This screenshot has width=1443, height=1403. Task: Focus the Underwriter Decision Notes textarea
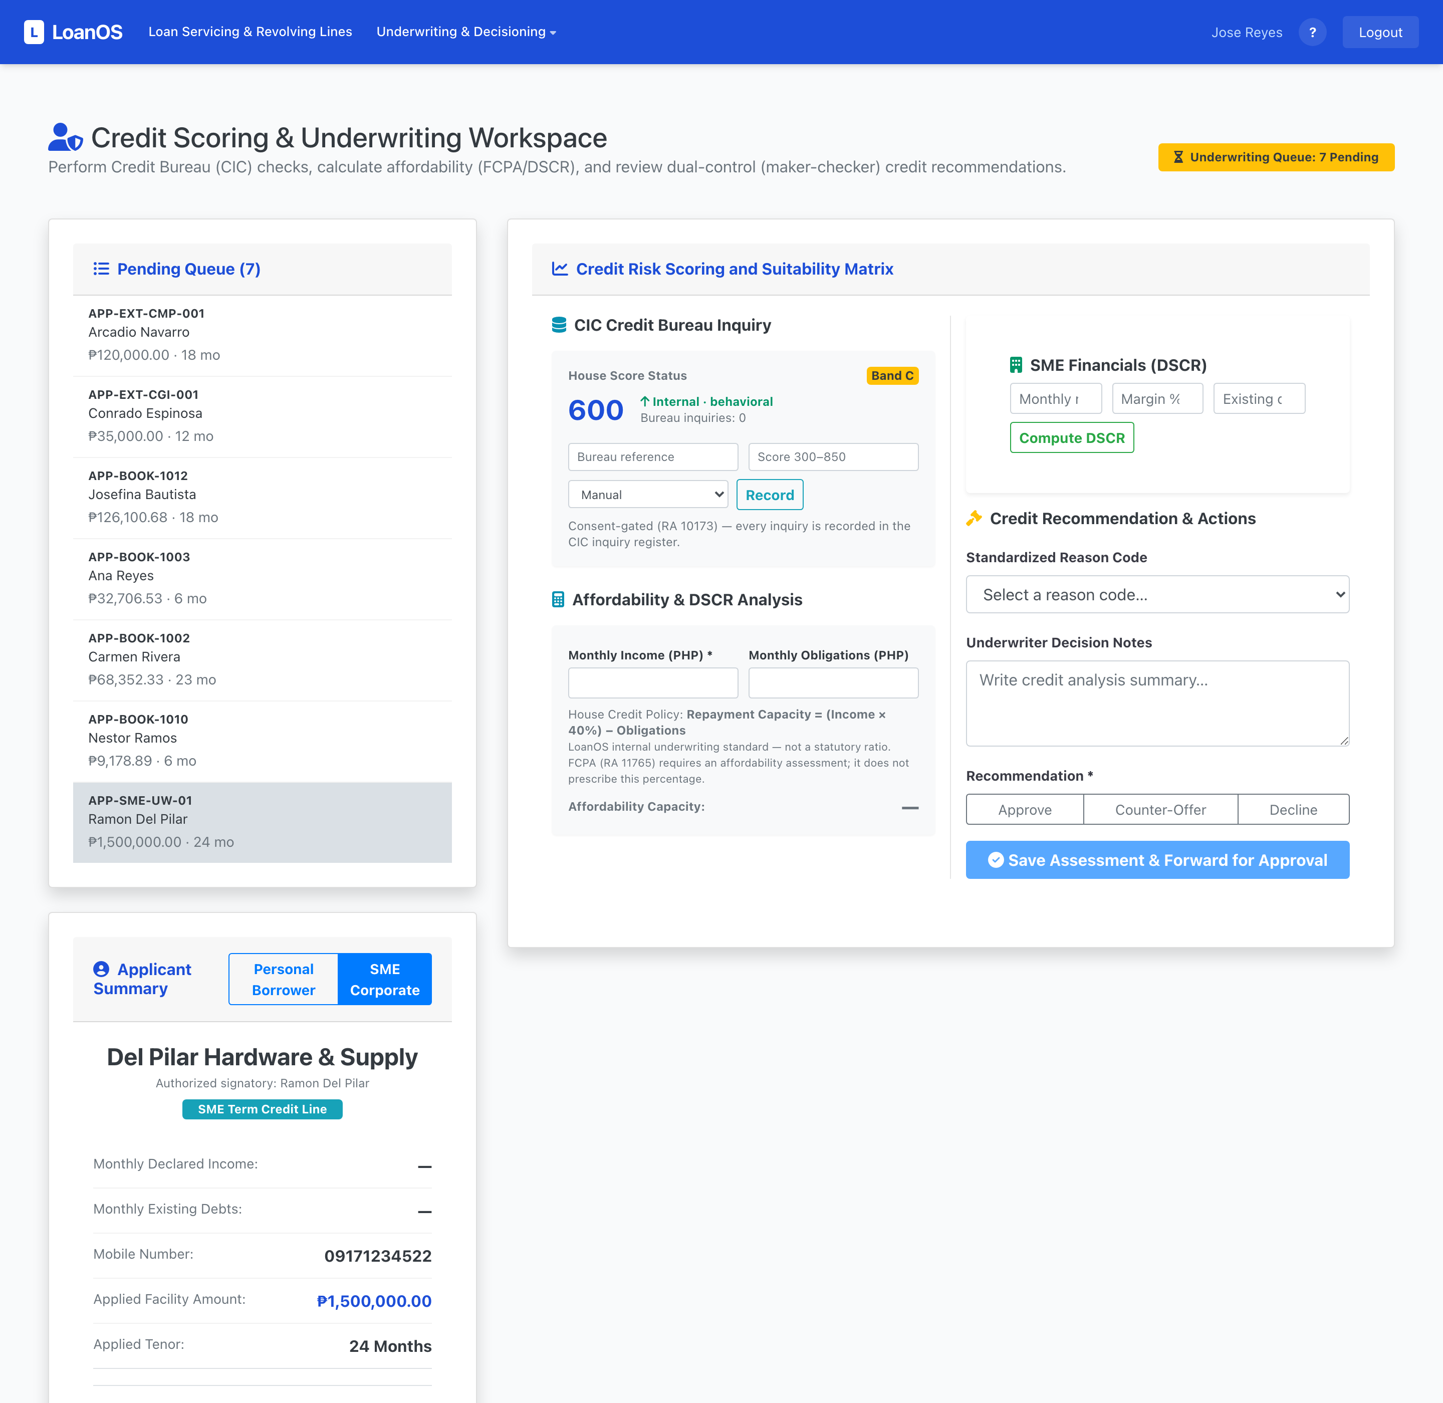click(1157, 704)
